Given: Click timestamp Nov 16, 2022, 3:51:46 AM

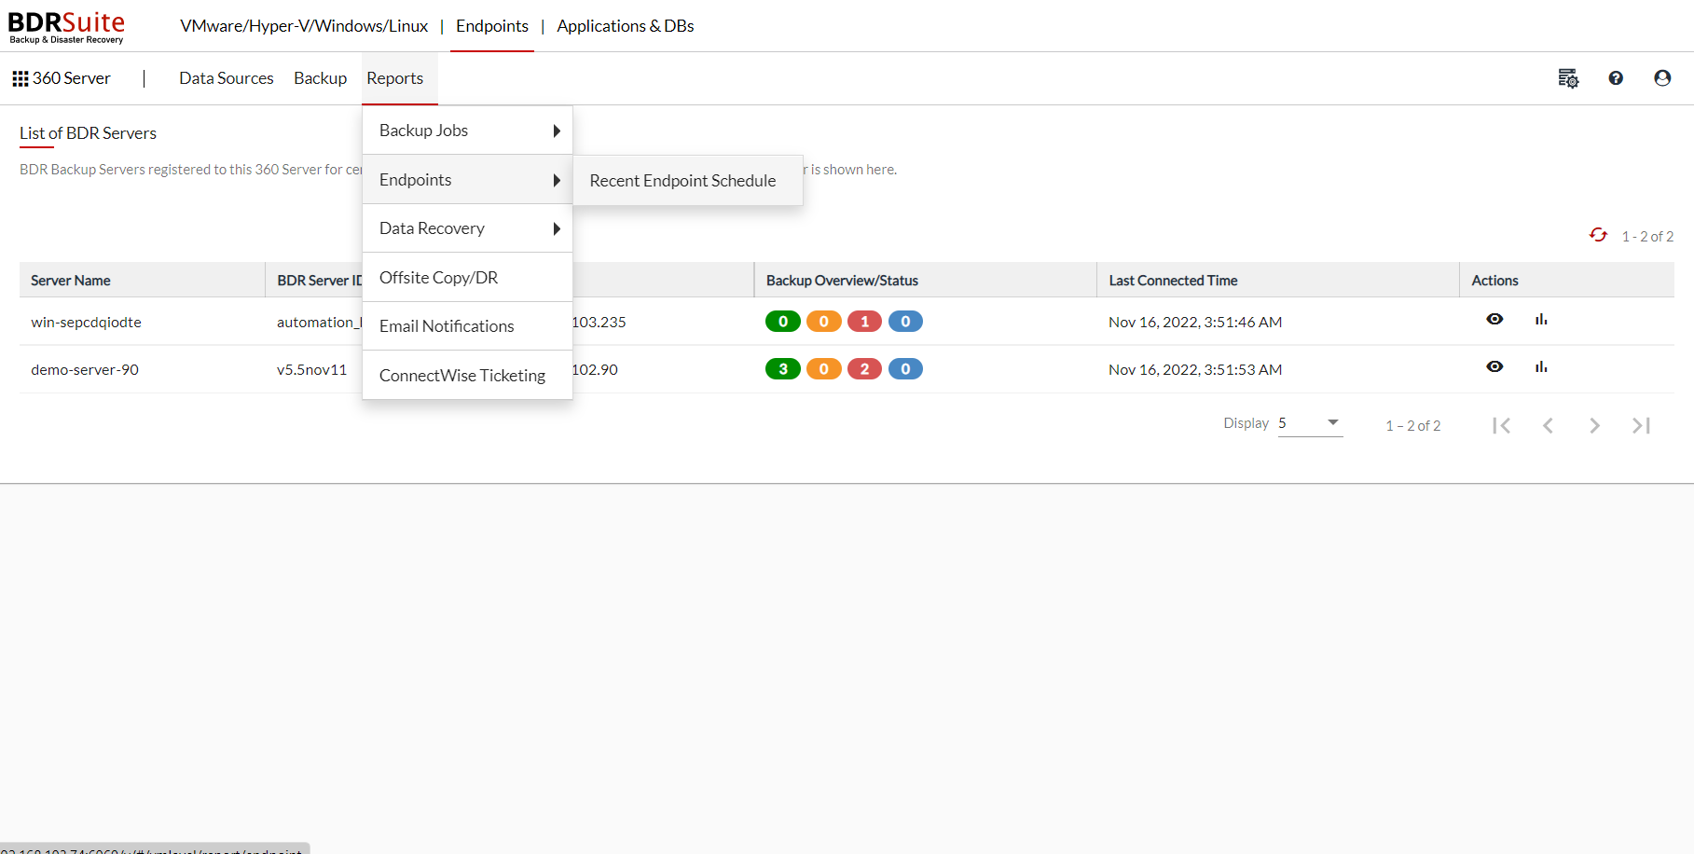Looking at the screenshot, I should click(x=1195, y=323).
